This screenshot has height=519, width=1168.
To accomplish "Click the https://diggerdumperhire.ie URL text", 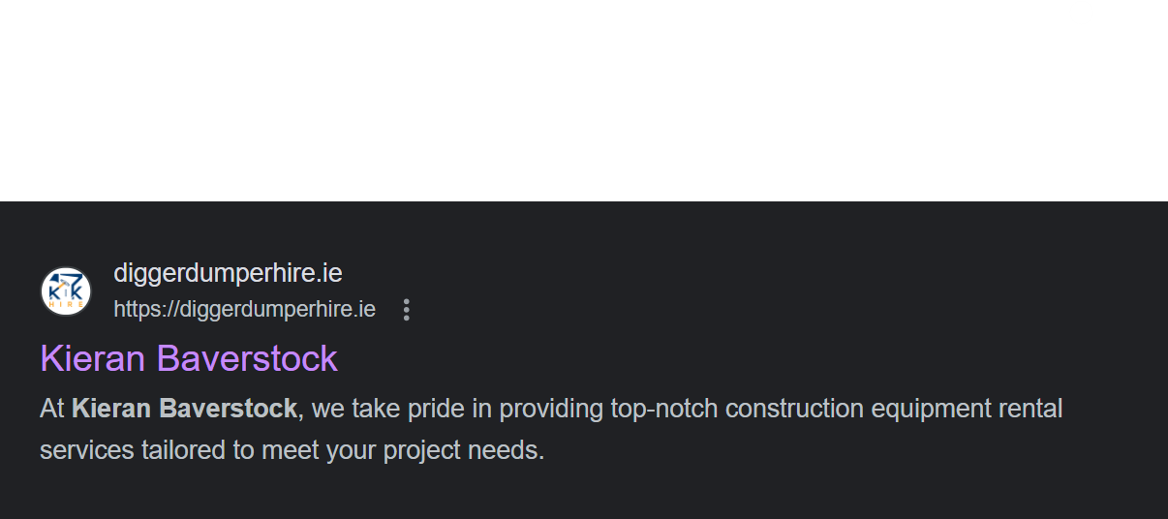I will pyautogui.click(x=244, y=309).
